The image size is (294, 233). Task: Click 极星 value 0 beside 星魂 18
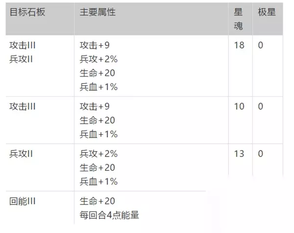[261, 46]
